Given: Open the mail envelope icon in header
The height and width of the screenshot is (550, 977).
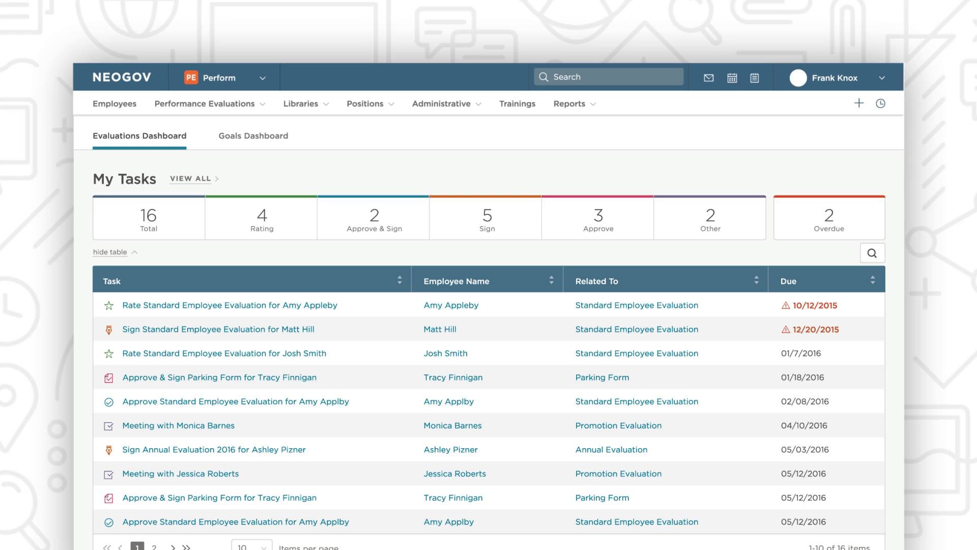Looking at the screenshot, I should [x=708, y=78].
